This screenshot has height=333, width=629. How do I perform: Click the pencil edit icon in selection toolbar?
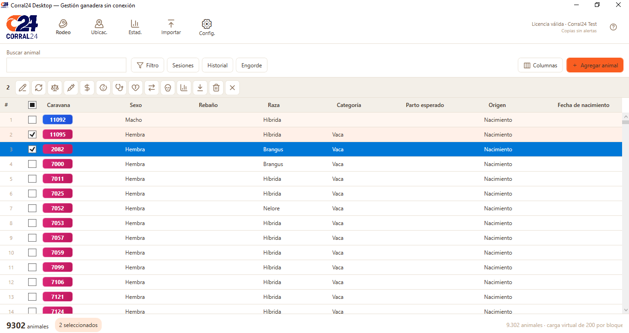click(x=23, y=88)
